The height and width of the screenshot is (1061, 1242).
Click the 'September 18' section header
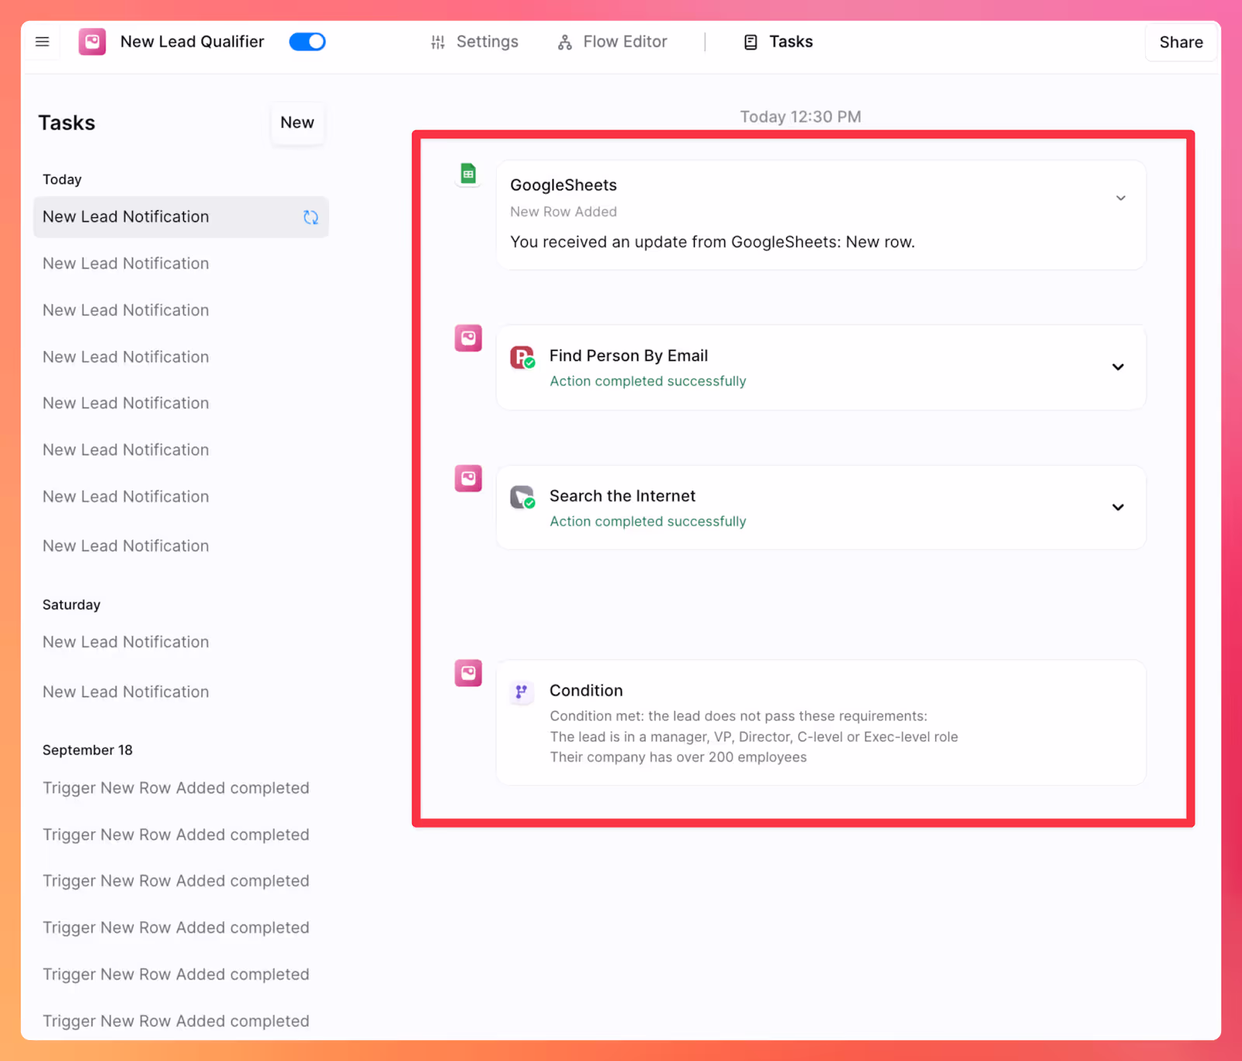(x=88, y=751)
